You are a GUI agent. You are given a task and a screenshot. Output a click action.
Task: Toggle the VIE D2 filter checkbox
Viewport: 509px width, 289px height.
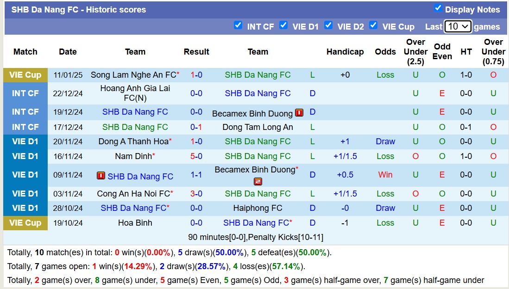328,26
